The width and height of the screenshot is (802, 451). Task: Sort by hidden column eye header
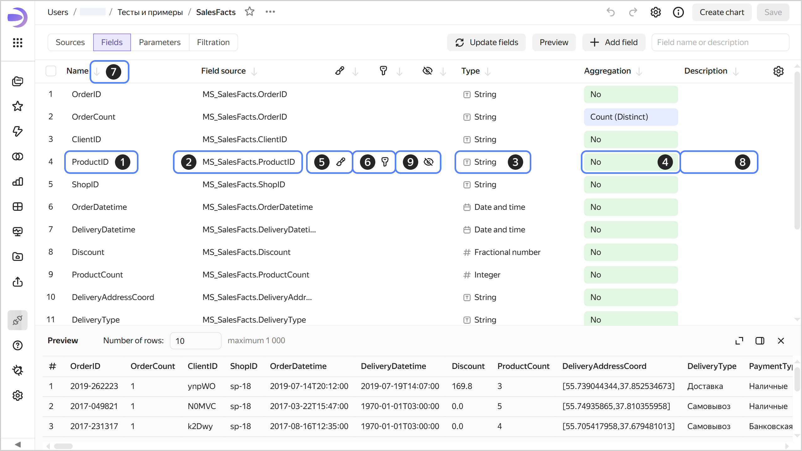pos(427,71)
